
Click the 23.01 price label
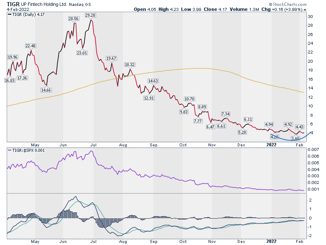[82, 53]
